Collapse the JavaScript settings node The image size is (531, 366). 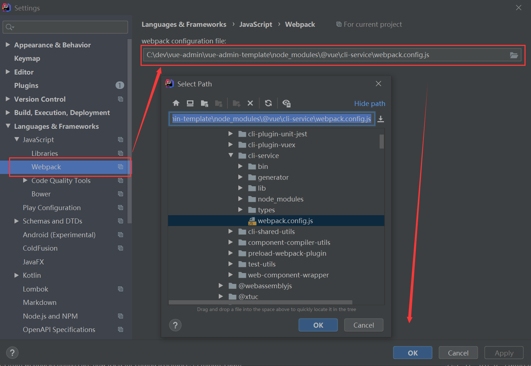tap(17, 139)
